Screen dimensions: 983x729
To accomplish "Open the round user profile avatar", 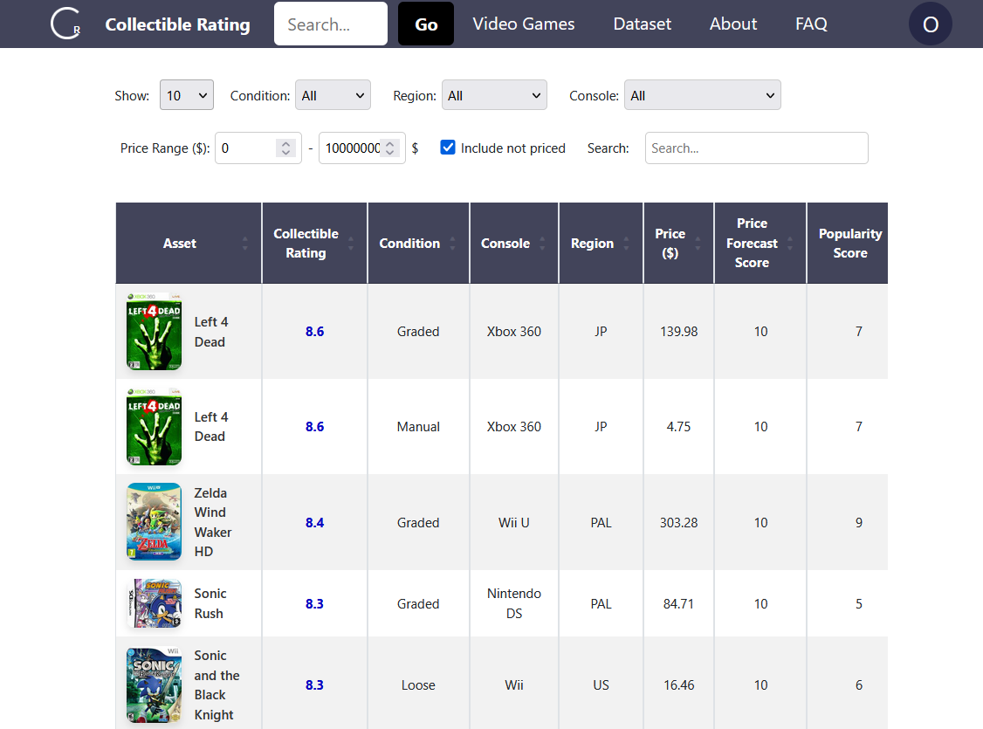I will (x=931, y=24).
